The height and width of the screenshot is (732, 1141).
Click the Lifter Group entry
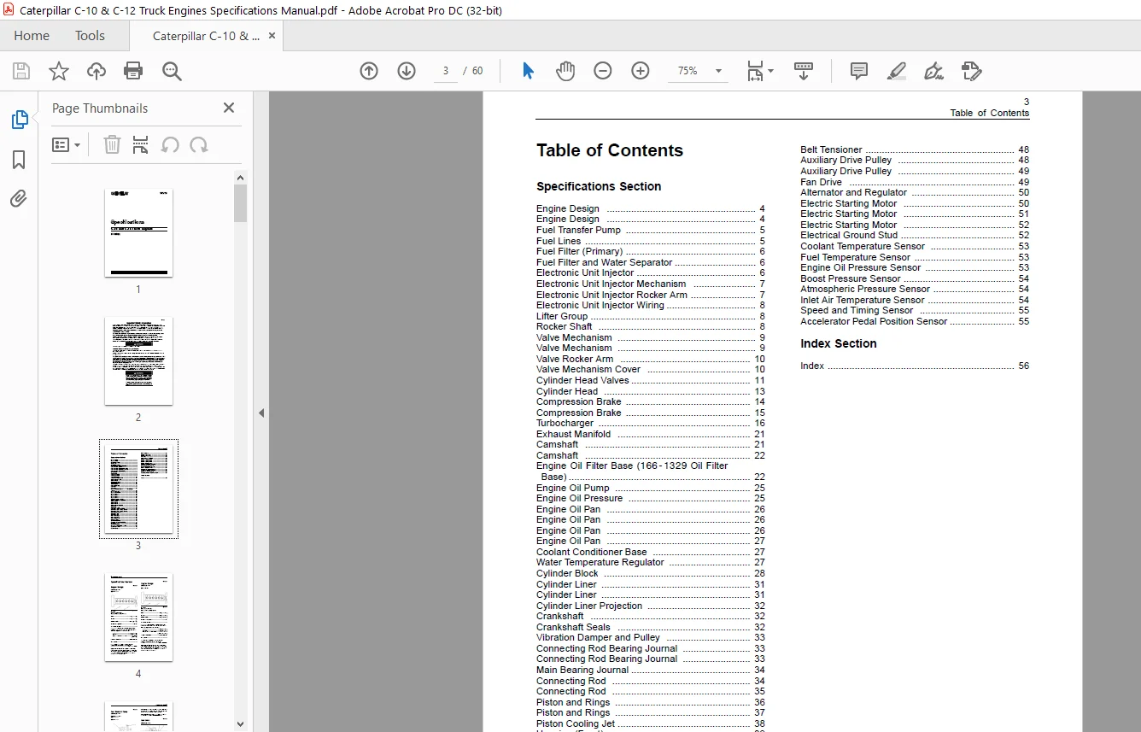coord(650,317)
